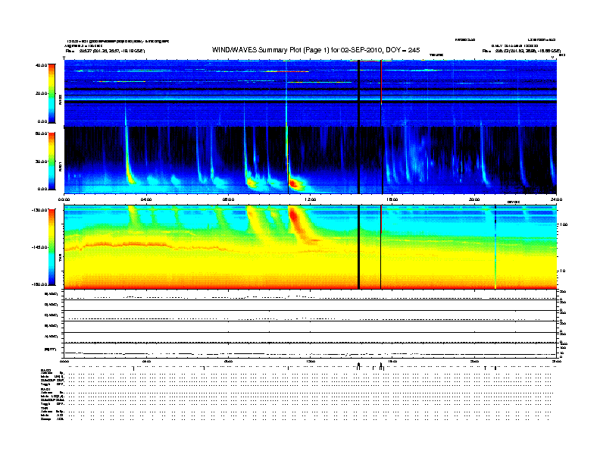Click the thick black data-gap line in TNR panel
The height and width of the screenshot is (464, 600).
358,247
